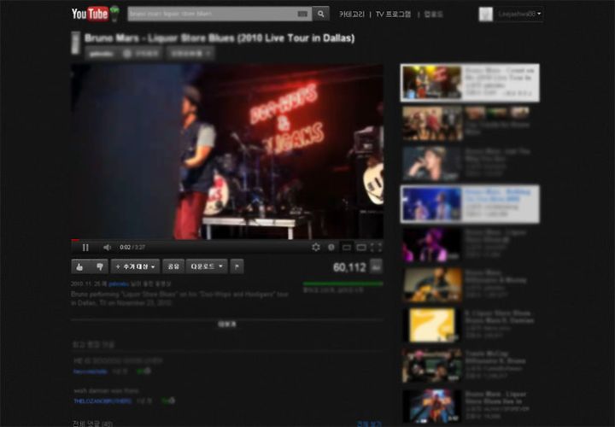This screenshot has width=615, height=427.
Task: Open the on-screen keyboard icon in search box
Action: click(302, 15)
